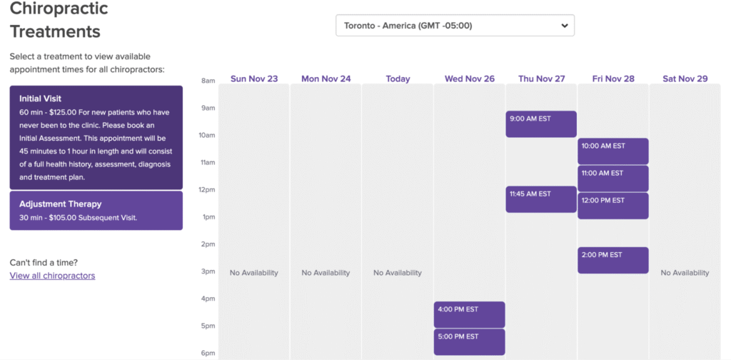Click the Sat Nov 29 column header
The image size is (731, 360).
click(x=685, y=79)
